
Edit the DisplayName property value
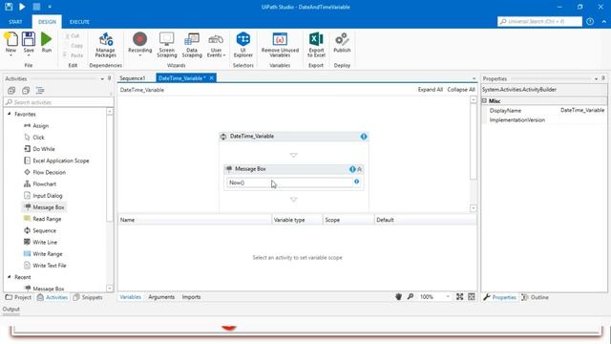click(582, 111)
